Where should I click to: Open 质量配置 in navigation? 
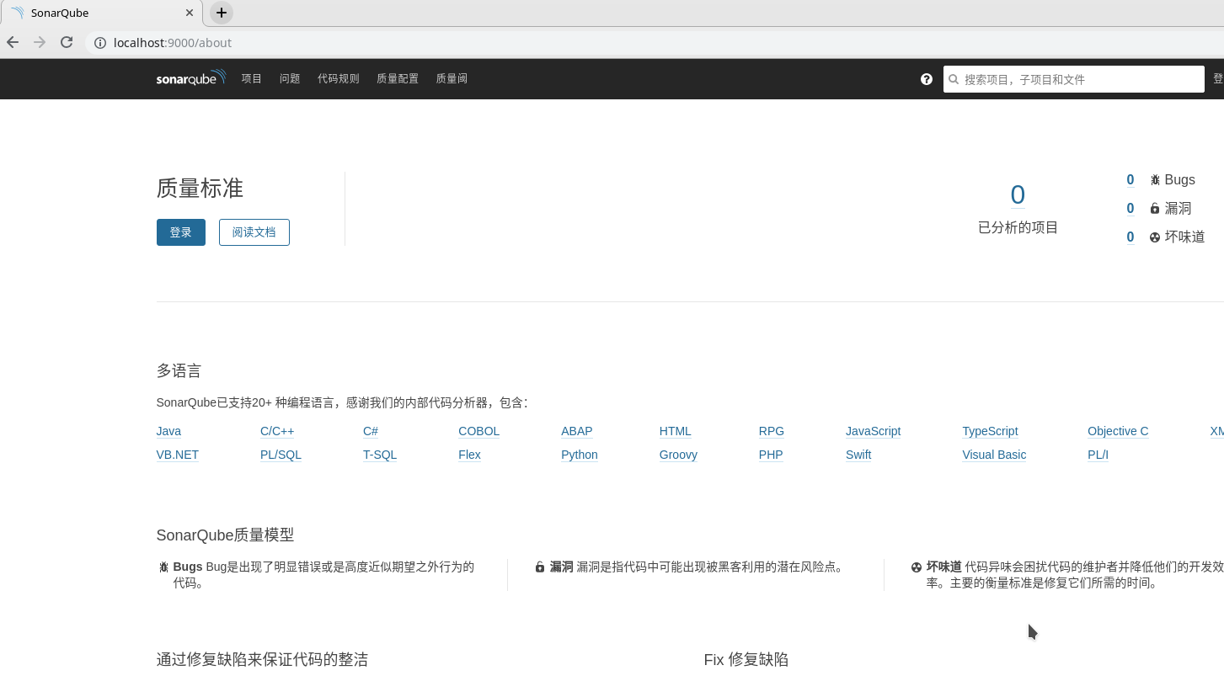(x=398, y=78)
